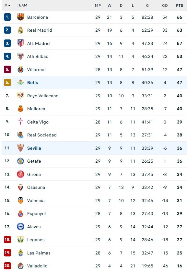Select the Alaves blue round crest

point(20,227)
